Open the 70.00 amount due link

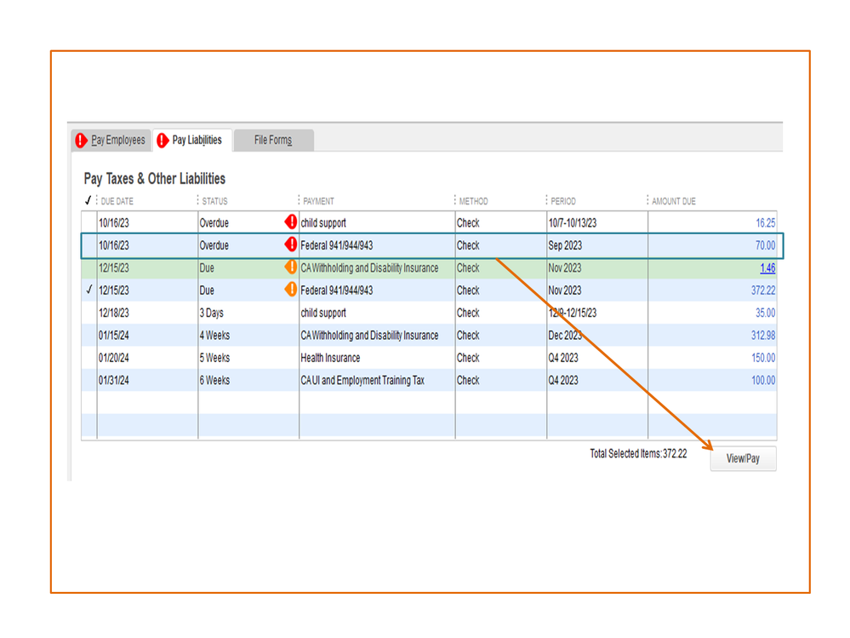[x=765, y=245]
